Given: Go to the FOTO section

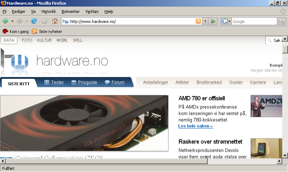Looking at the screenshot, I should click(27, 40).
